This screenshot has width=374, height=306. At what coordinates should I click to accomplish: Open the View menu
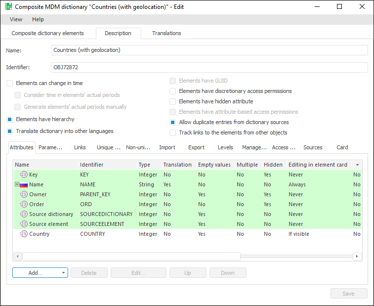coord(16,19)
